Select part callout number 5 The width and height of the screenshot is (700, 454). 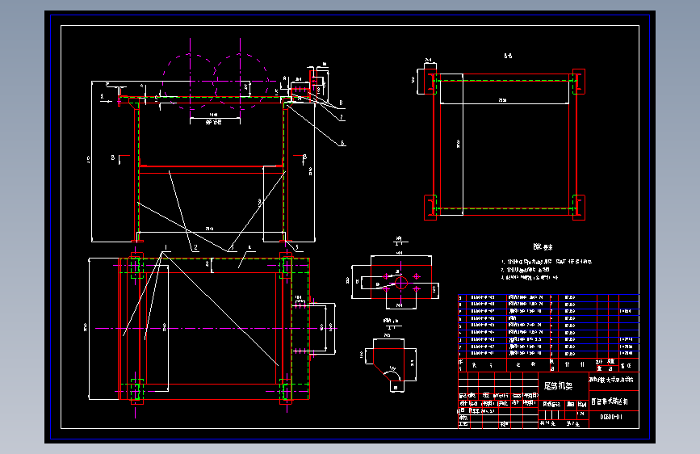pyautogui.click(x=297, y=247)
